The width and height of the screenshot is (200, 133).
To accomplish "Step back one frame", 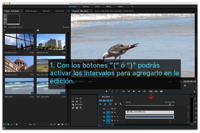I will 129,91.
